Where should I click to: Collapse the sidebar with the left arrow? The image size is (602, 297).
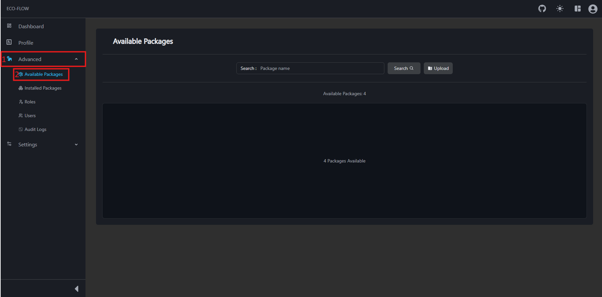pyautogui.click(x=77, y=289)
